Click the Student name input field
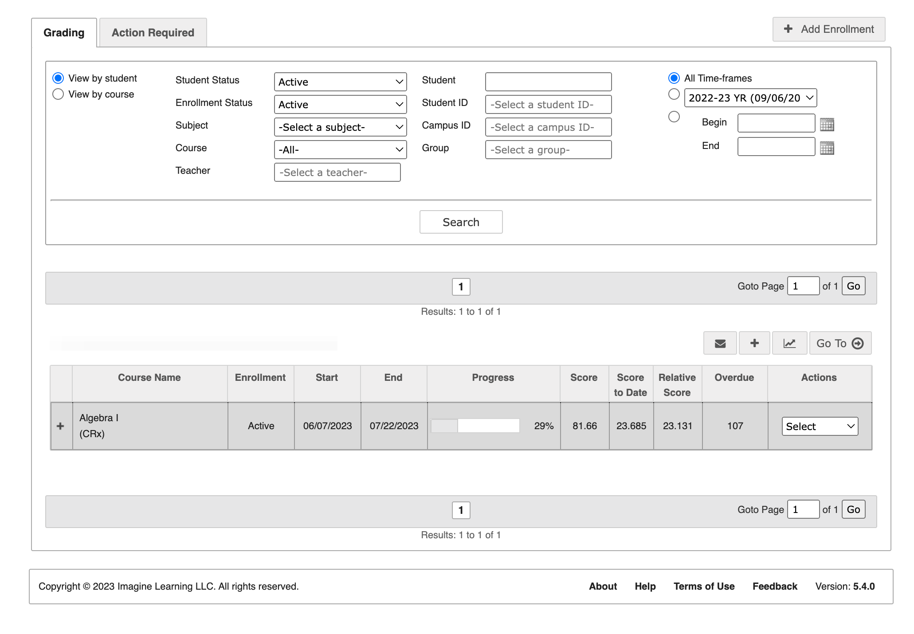Viewport: 914px width, 634px height. click(548, 82)
